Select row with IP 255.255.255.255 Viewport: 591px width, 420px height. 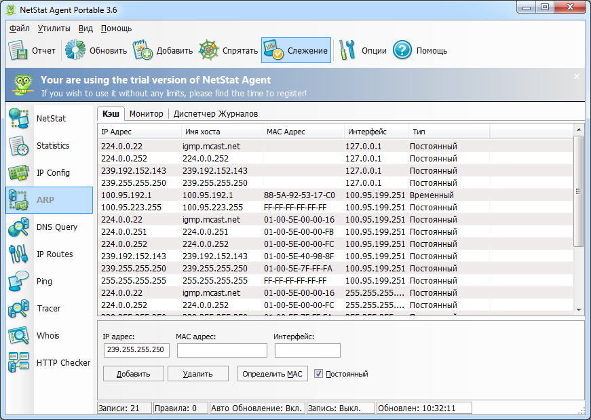[335, 280]
